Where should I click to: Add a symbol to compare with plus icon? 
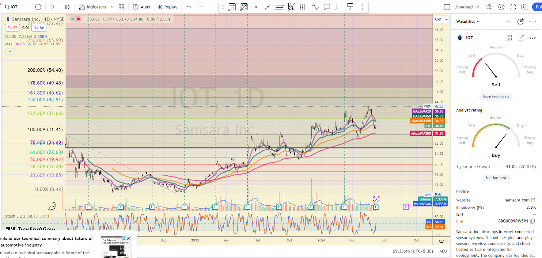pyautogui.click(x=38, y=7)
